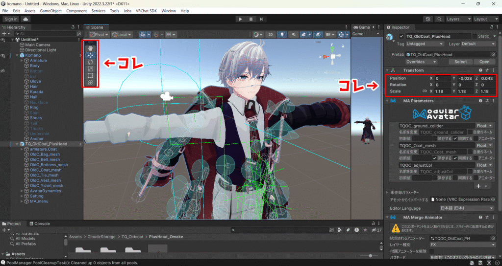
Task: Click the Position Y input field
Action: pos(466,78)
